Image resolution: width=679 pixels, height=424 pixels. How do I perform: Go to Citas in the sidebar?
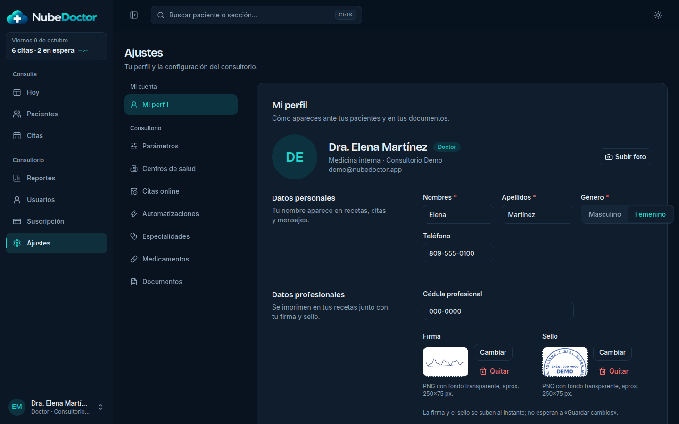pos(56,136)
